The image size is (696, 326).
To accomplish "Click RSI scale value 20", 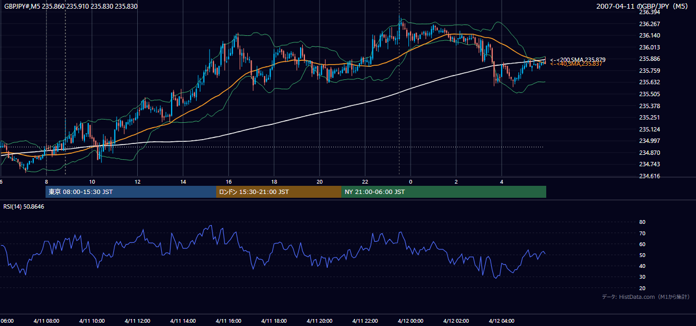I will [643, 288].
